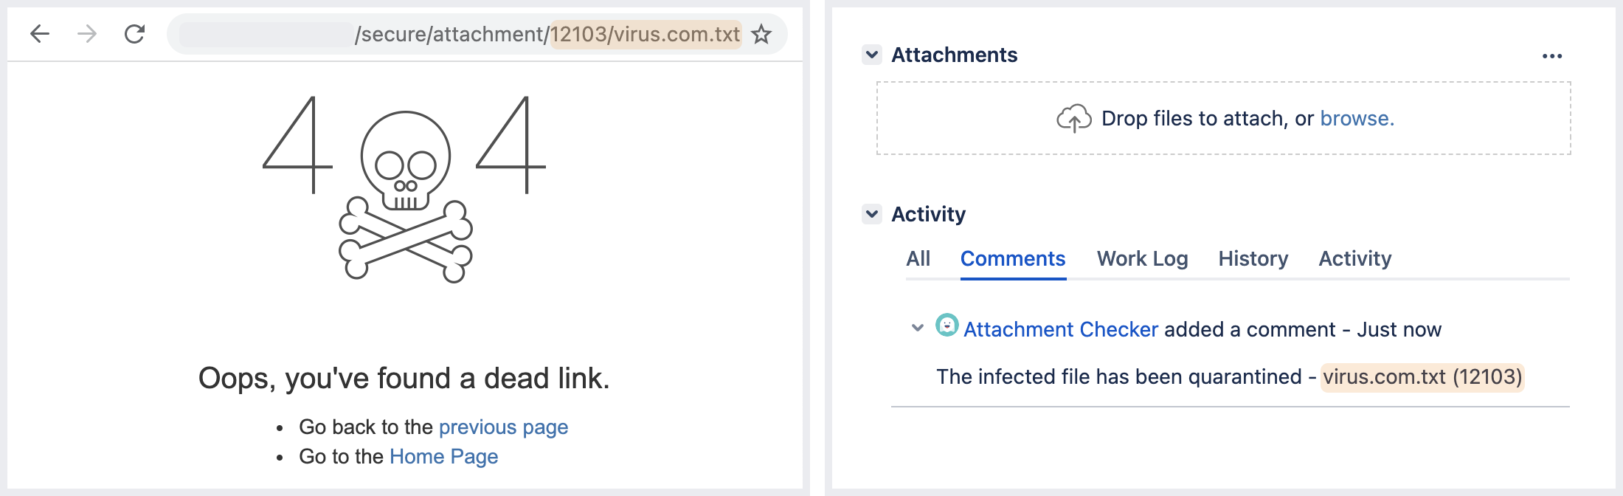Screen dimensions: 1623x496
Task: Select the All activity filter
Action: point(918,258)
